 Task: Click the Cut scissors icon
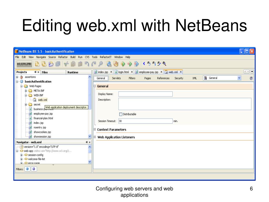66,64
